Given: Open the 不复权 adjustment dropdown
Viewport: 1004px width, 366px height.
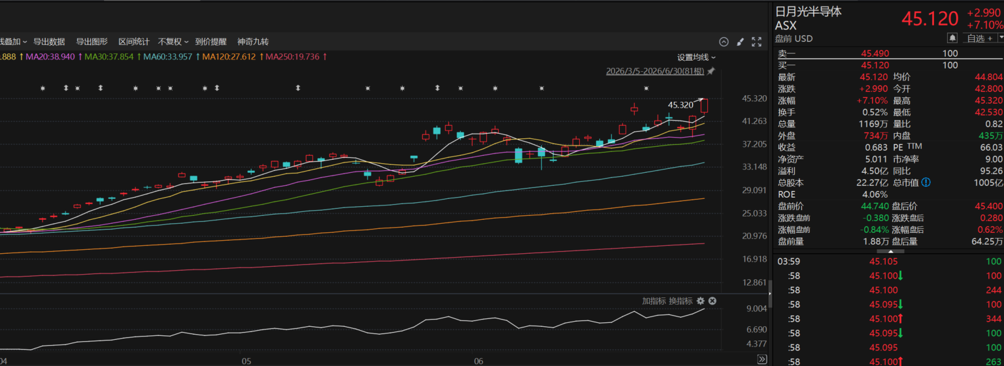Looking at the screenshot, I should [x=173, y=42].
